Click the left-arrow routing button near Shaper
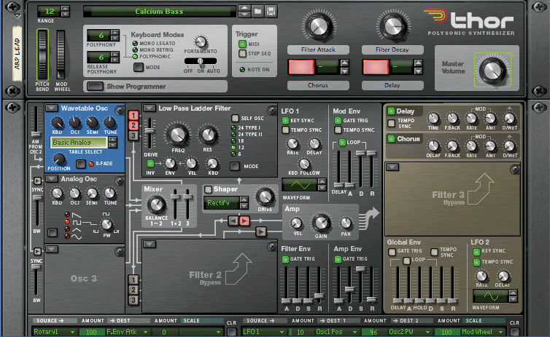Image resolution: width=550 pixels, height=337 pixels. 233,221
